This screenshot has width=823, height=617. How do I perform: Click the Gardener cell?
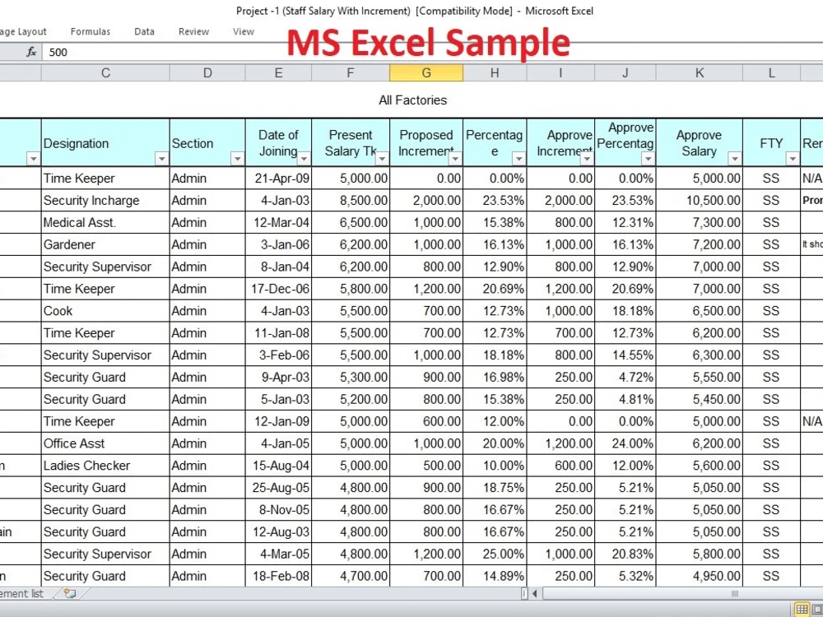click(105, 244)
